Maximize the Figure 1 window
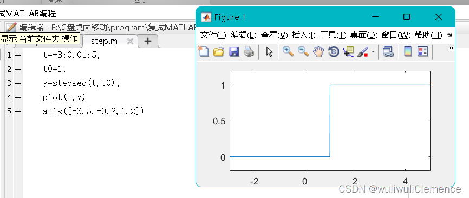 [407, 17]
